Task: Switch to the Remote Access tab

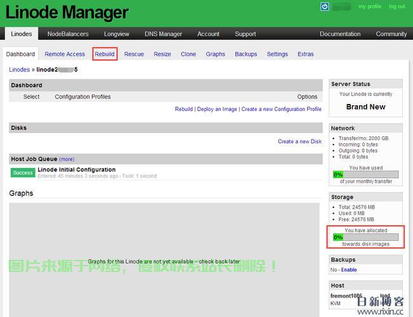Action: (x=65, y=54)
